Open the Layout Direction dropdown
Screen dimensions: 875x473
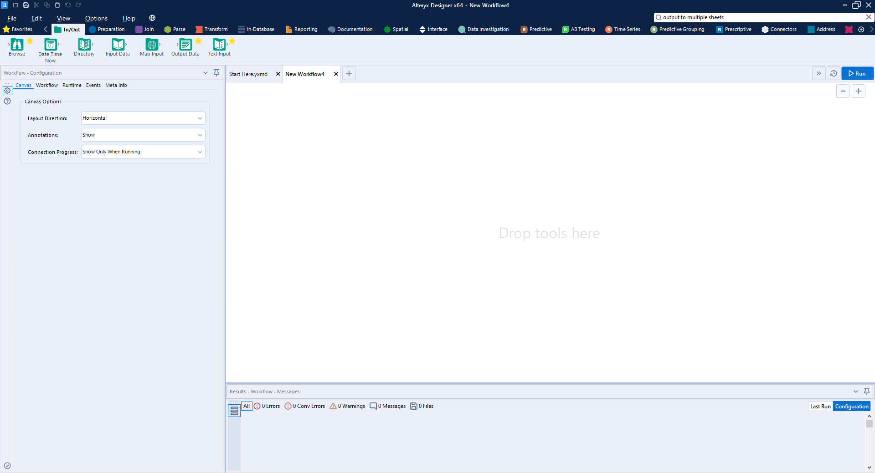(143, 118)
